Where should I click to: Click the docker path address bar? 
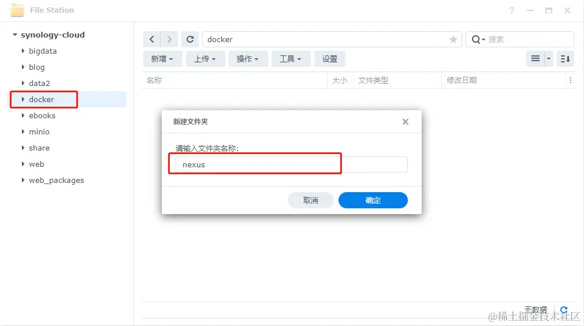point(332,39)
